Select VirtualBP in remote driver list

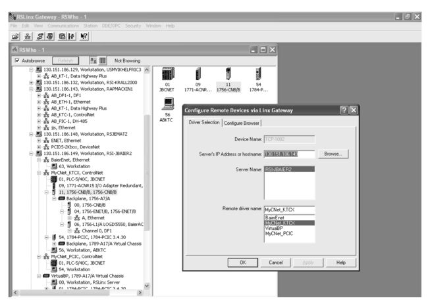pyautogui.click(x=289, y=228)
